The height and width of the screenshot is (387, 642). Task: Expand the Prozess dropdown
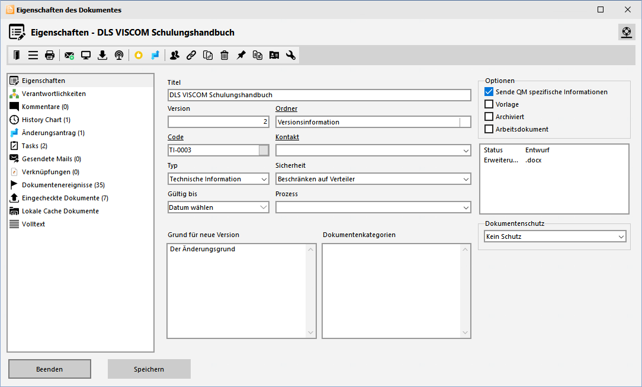[466, 207]
